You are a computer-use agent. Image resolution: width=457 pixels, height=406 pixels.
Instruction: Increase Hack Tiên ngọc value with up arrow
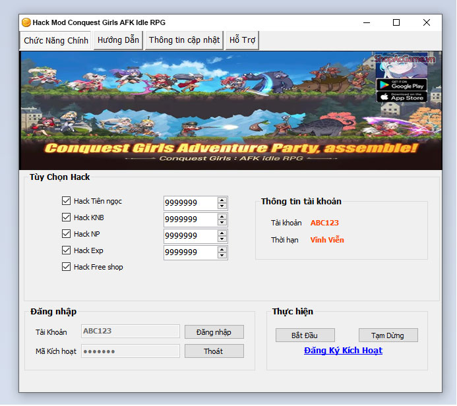tap(222, 200)
